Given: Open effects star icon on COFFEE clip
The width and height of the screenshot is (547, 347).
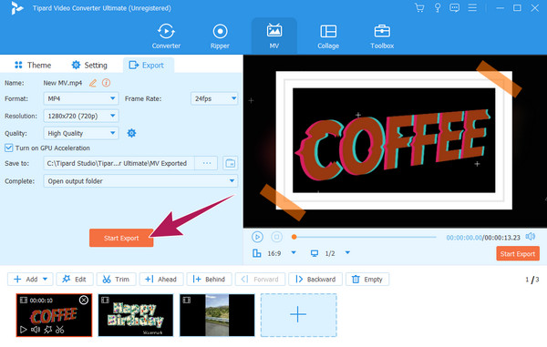Looking at the screenshot, I should [47, 329].
